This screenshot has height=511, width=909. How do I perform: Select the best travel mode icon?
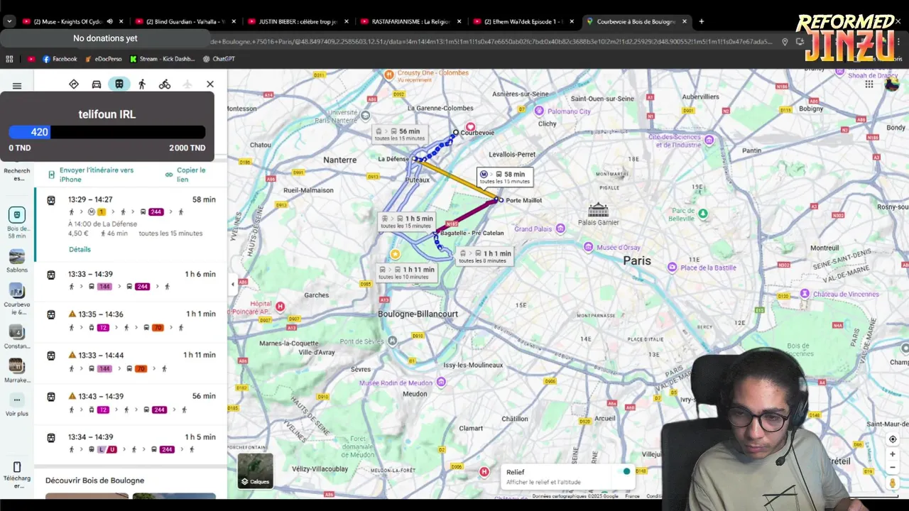(74, 84)
